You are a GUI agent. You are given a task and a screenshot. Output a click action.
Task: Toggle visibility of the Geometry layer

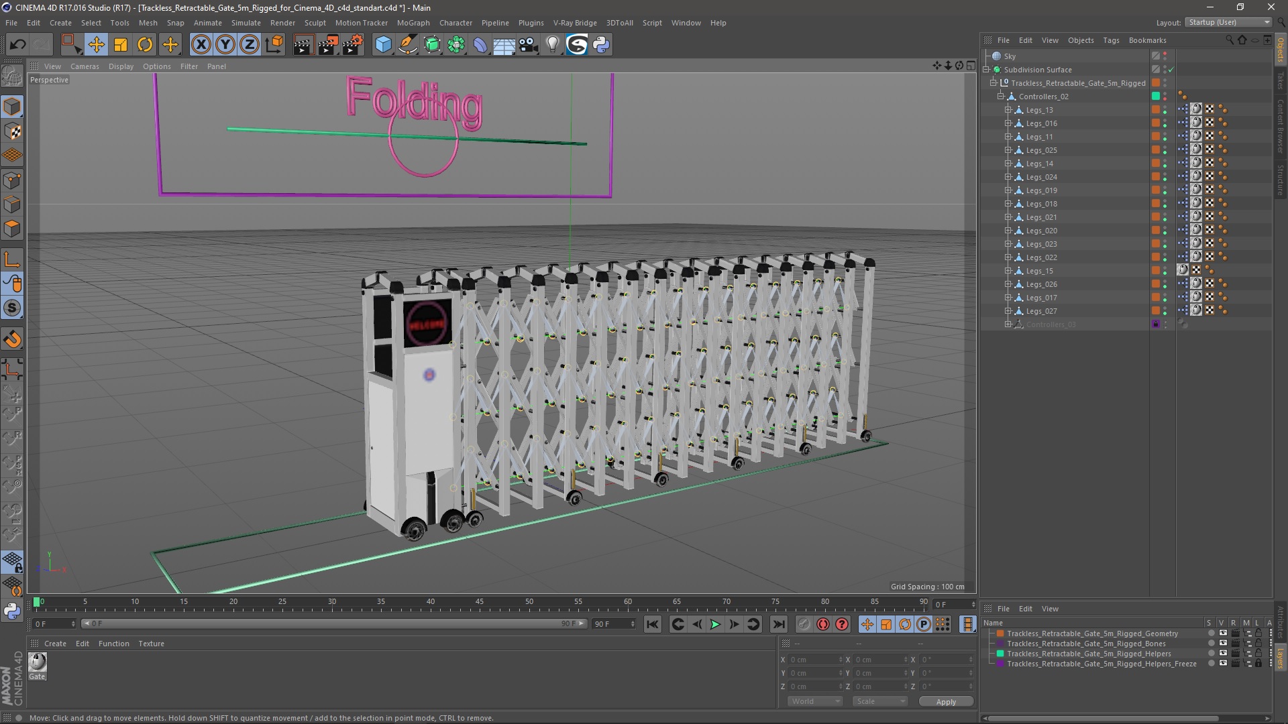(x=1223, y=633)
